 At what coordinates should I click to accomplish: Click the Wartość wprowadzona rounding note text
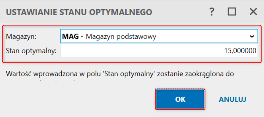120,74
